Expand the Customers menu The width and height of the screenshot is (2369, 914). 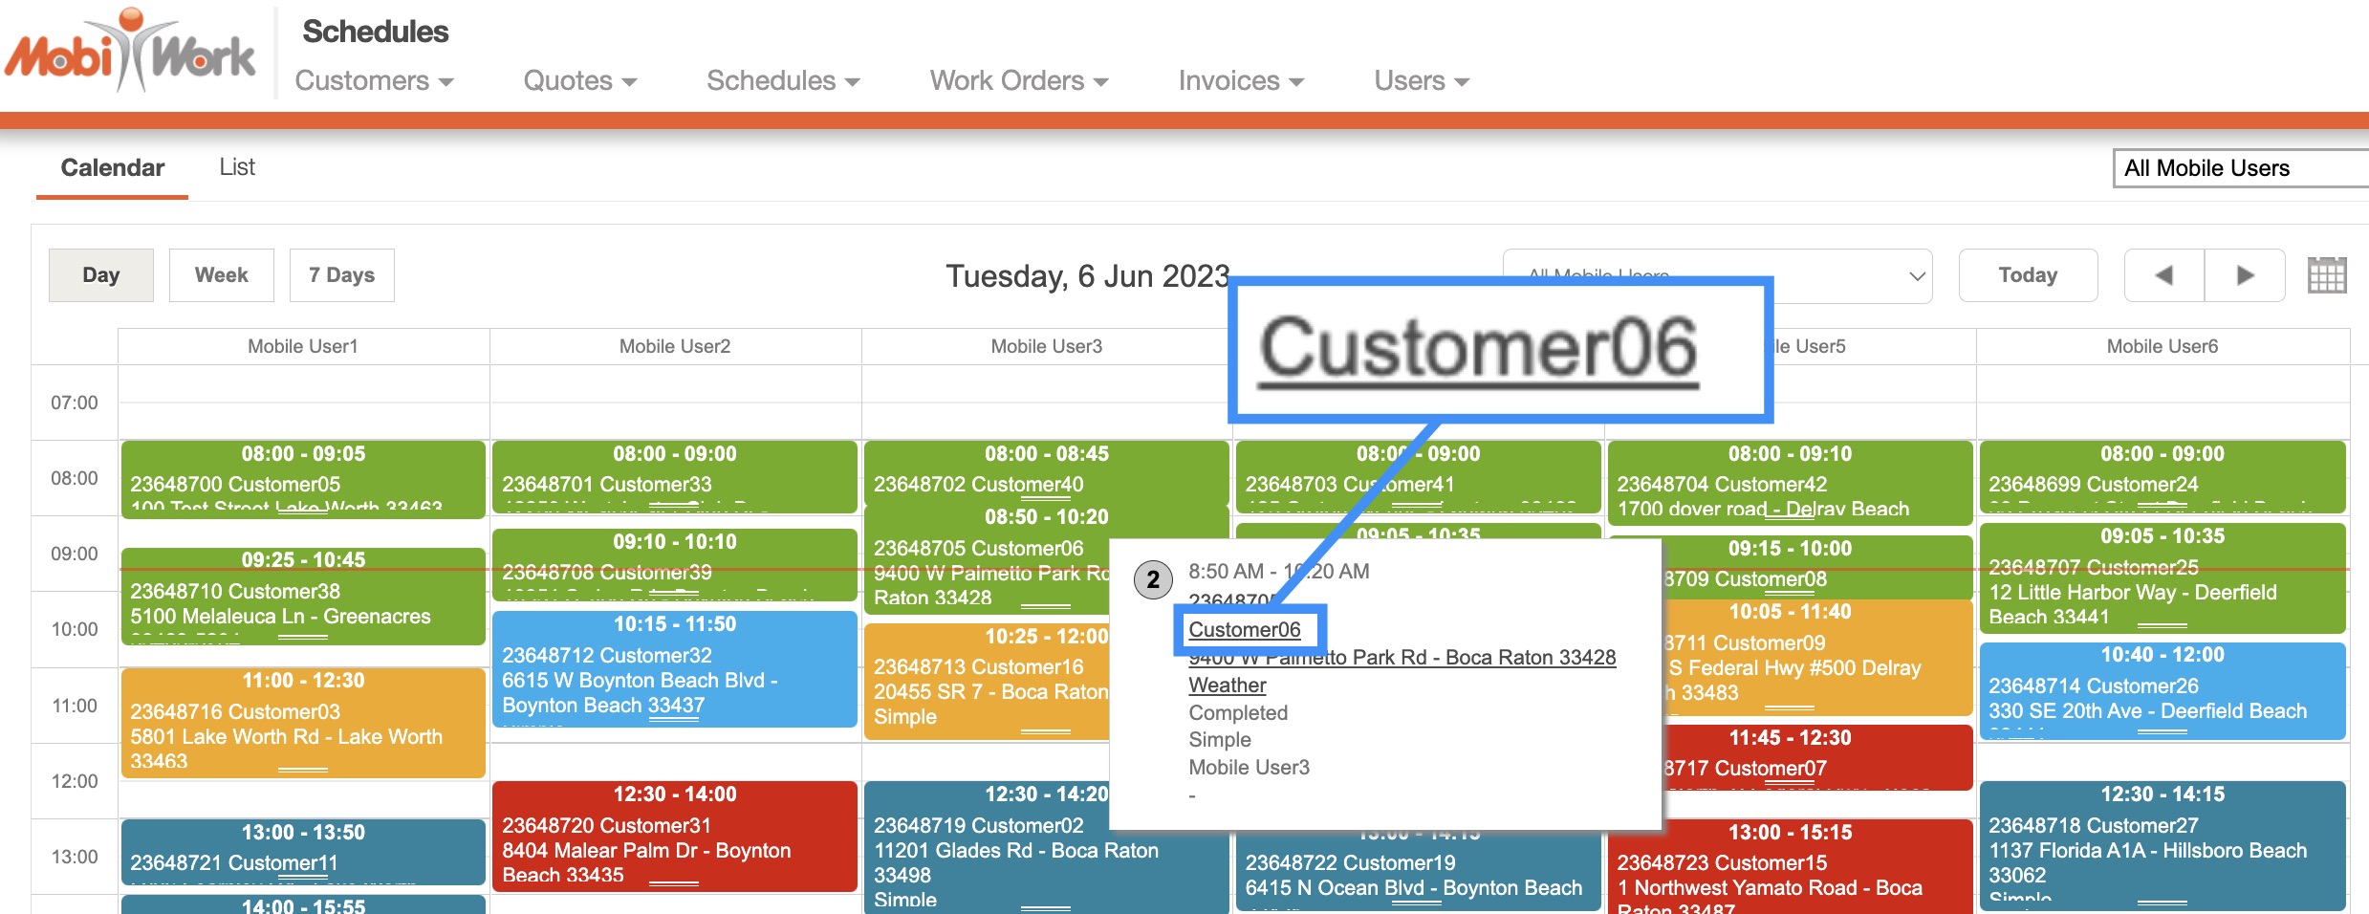373,81
